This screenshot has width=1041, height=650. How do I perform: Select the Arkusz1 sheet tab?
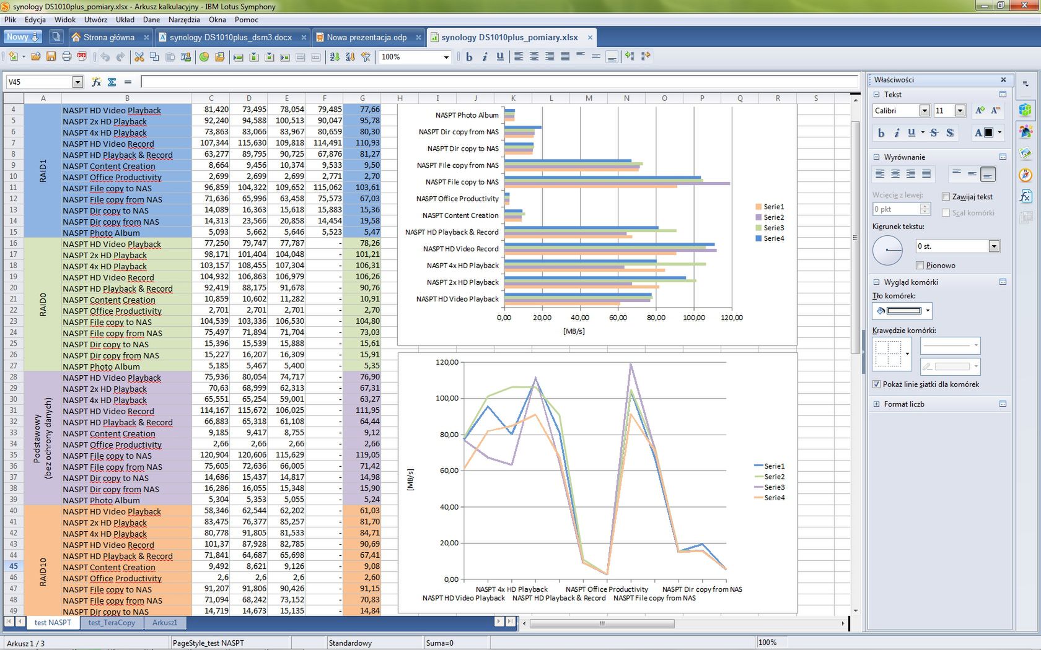coord(165,623)
